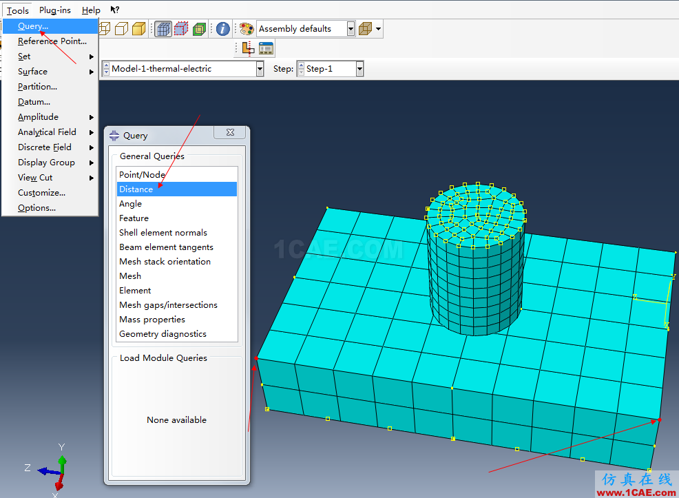The image size is (679, 498).
Task: Close the Query dialog
Action: [x=231, y=132]
